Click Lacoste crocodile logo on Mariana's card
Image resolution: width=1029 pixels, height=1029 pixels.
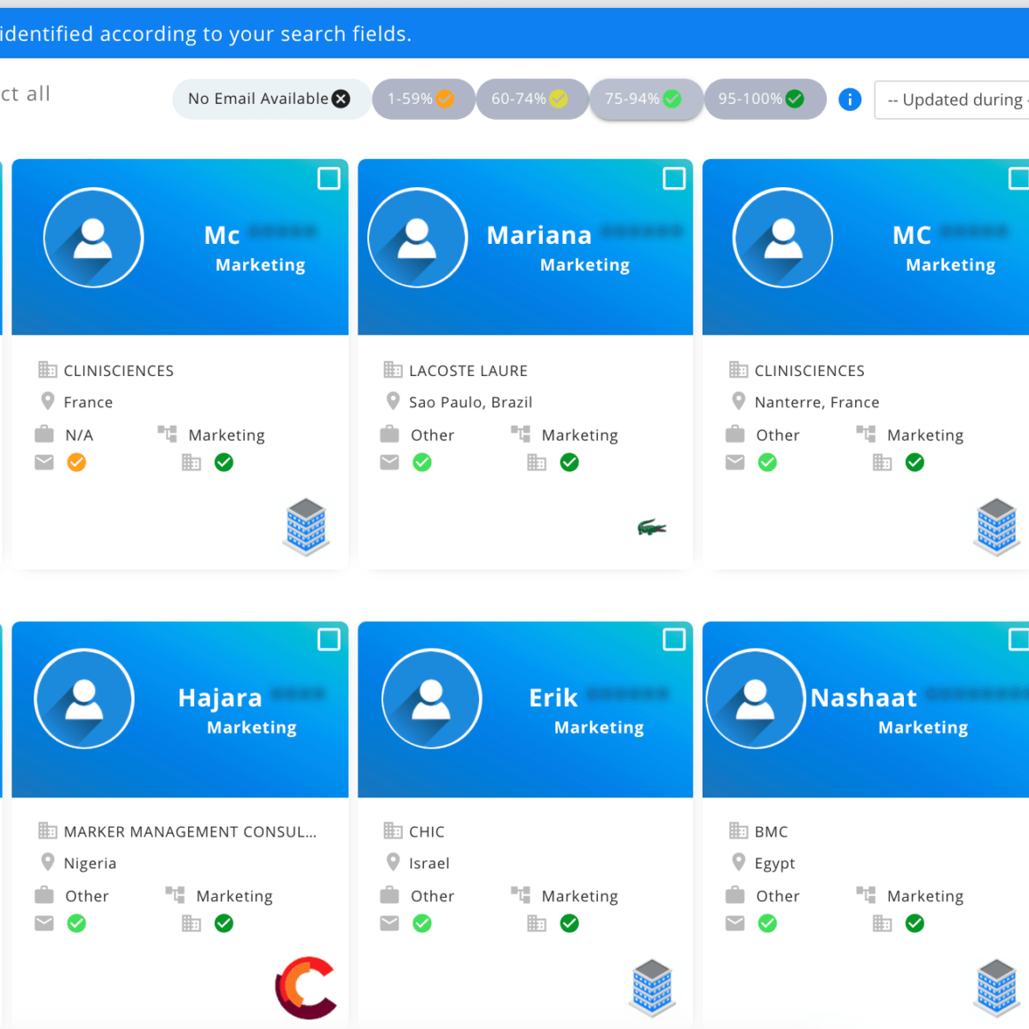pyautogui.click(x=651, y=529)
